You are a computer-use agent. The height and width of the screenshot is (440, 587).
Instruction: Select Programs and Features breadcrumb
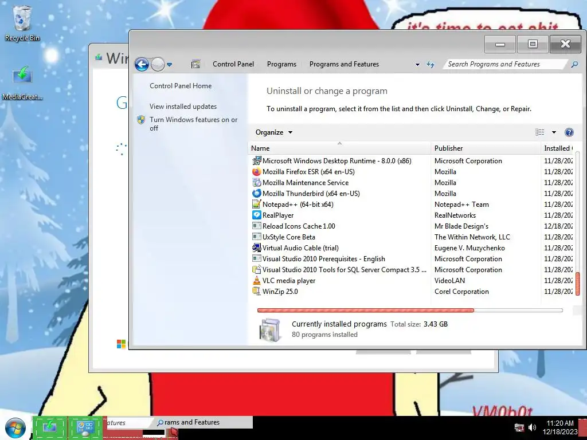pyautogui.click(x=344, y=64)
